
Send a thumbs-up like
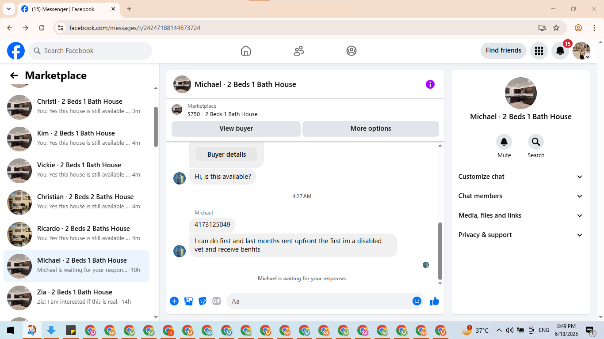435,301
